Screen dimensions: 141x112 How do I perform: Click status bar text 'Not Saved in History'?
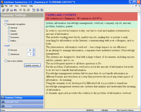pyautogui.click(x=125, y=110)
